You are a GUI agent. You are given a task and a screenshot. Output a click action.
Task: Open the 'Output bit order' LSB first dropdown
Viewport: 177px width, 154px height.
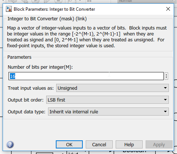[108, 100]
